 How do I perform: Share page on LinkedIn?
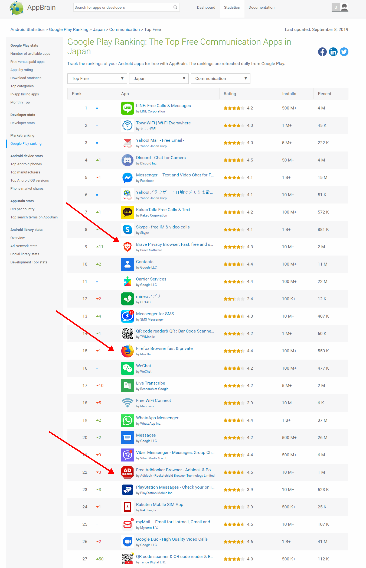point(333,52)
